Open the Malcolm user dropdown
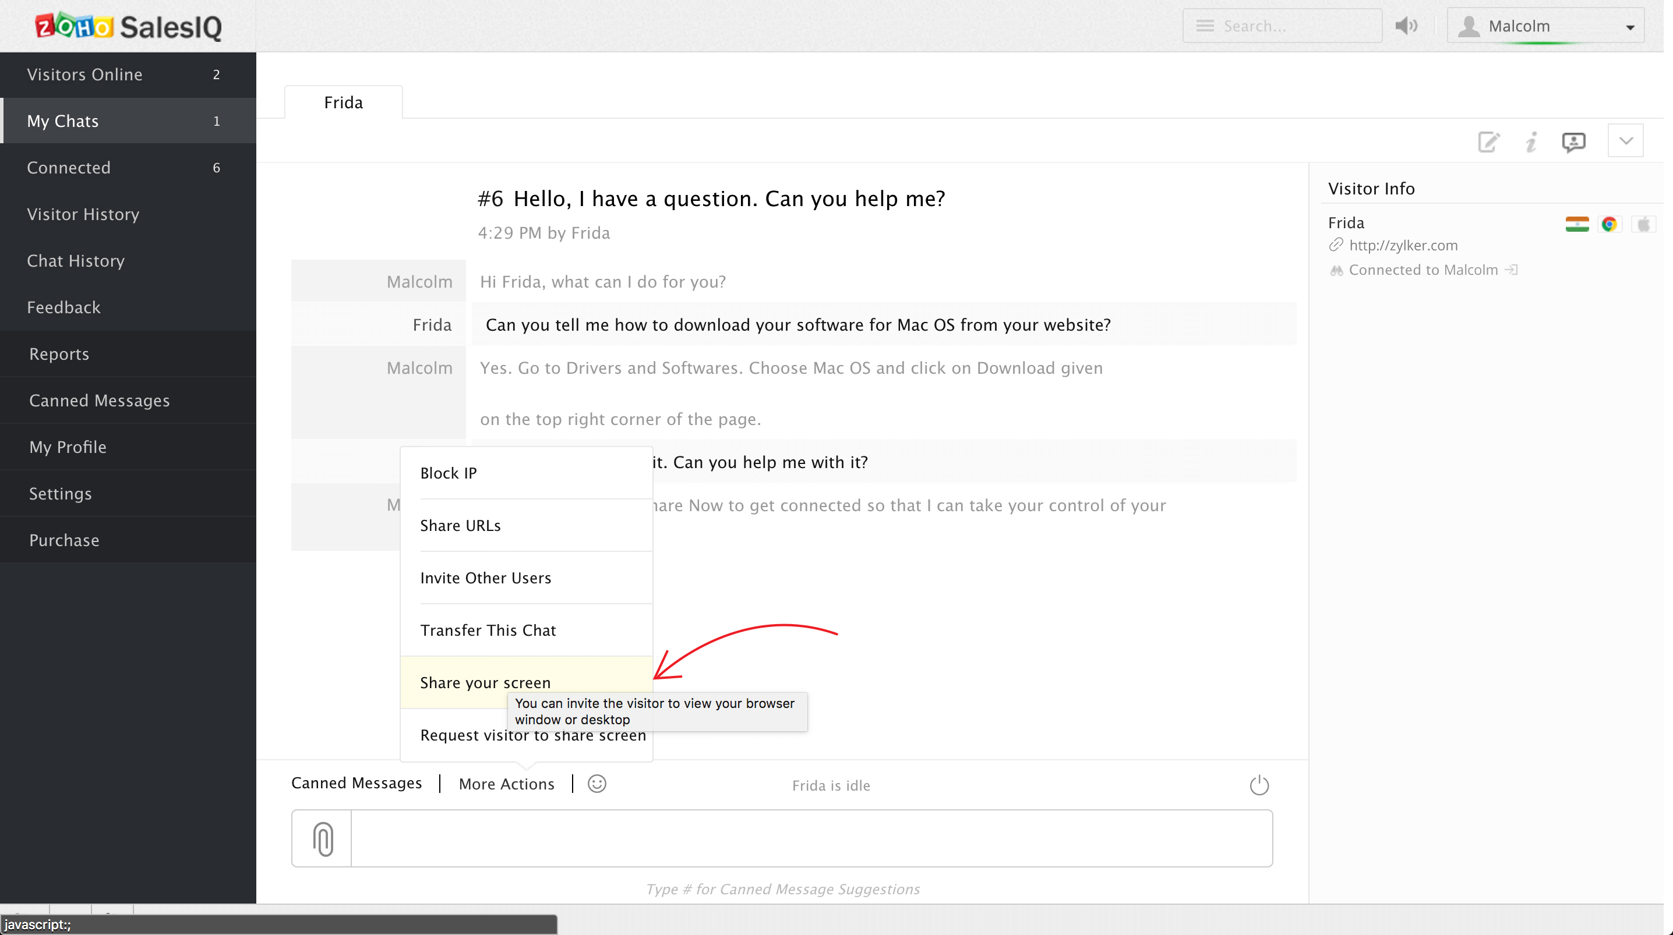1673x935 pixels. pyautogui.click(x=1545, y=26)
